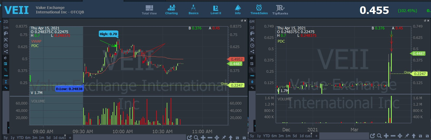Click the magnifier icon in the left chart toolbar
This screenshot has width=431, height=140.
point(196,138)
